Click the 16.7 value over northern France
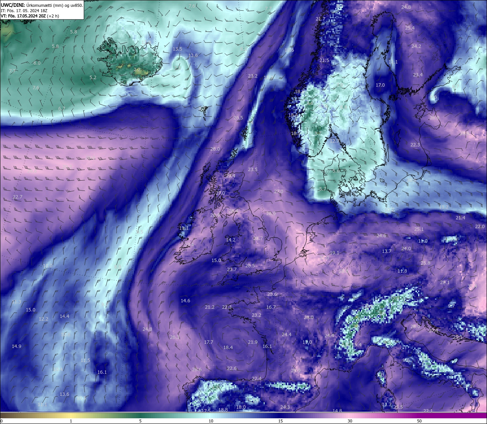The height and width of the screenshot is (424, 487). coord(271,307)
